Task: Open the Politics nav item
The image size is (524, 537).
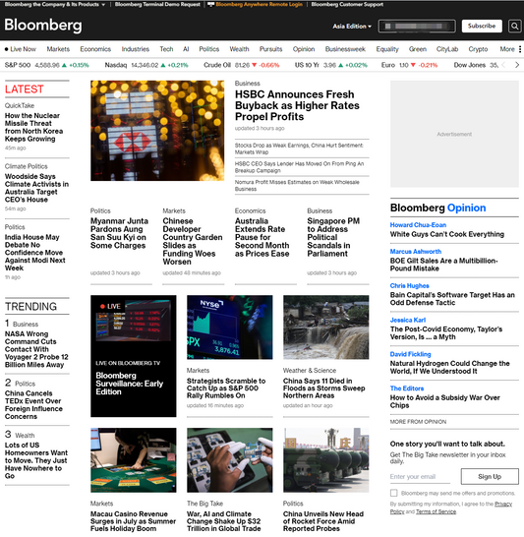Action: click(209, 49)
